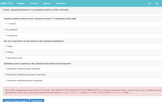Open the Справка dropdown menu
This screenshot has width=162, height=102.
click(x=21, y=4)
